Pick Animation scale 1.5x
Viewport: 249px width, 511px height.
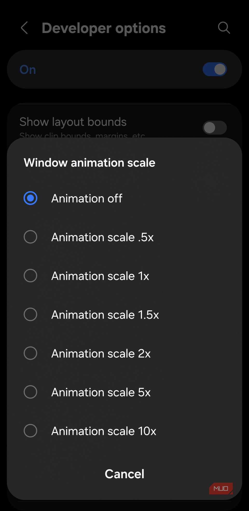(30, 314)
